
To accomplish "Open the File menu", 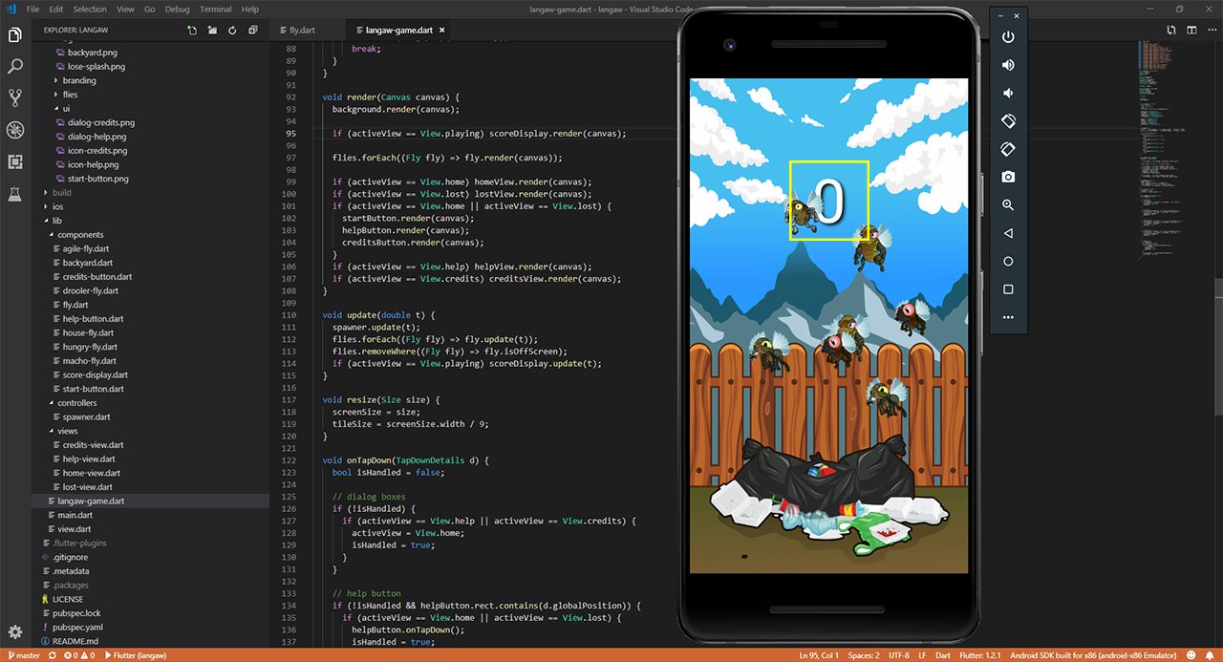I will [32, 9].
